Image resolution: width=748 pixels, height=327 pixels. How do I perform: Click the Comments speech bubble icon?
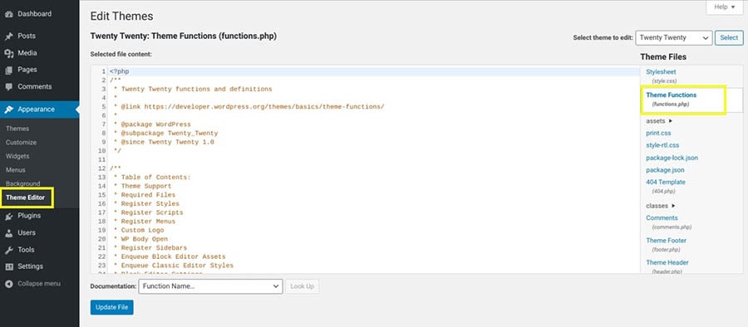coord(8,87)
